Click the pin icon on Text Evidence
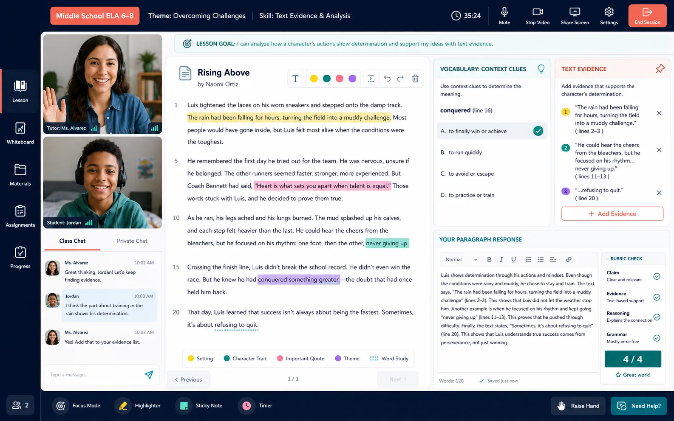 tap(660, 69)
